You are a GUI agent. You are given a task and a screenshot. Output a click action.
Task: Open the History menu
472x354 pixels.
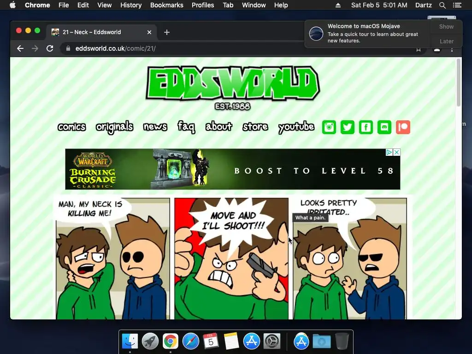tap(131, 5)
